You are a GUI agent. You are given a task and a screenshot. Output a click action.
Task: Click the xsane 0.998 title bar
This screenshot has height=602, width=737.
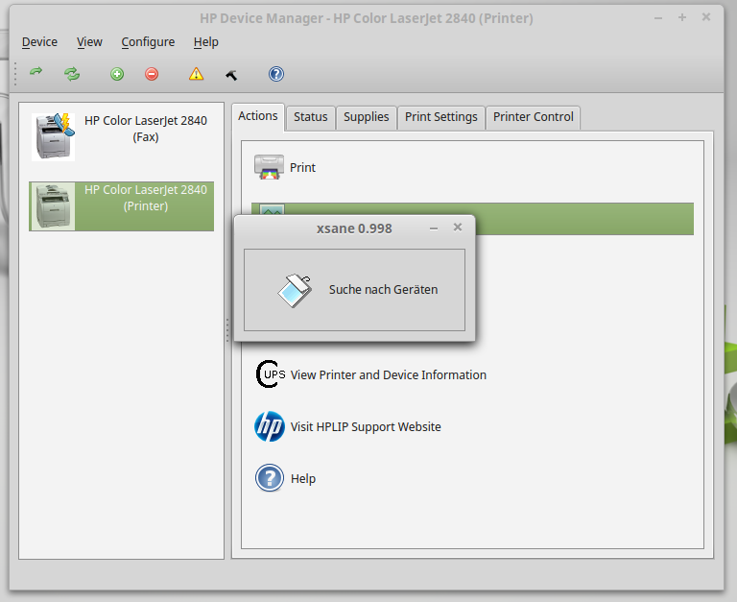pyautogui.click(x=354, y=229)
